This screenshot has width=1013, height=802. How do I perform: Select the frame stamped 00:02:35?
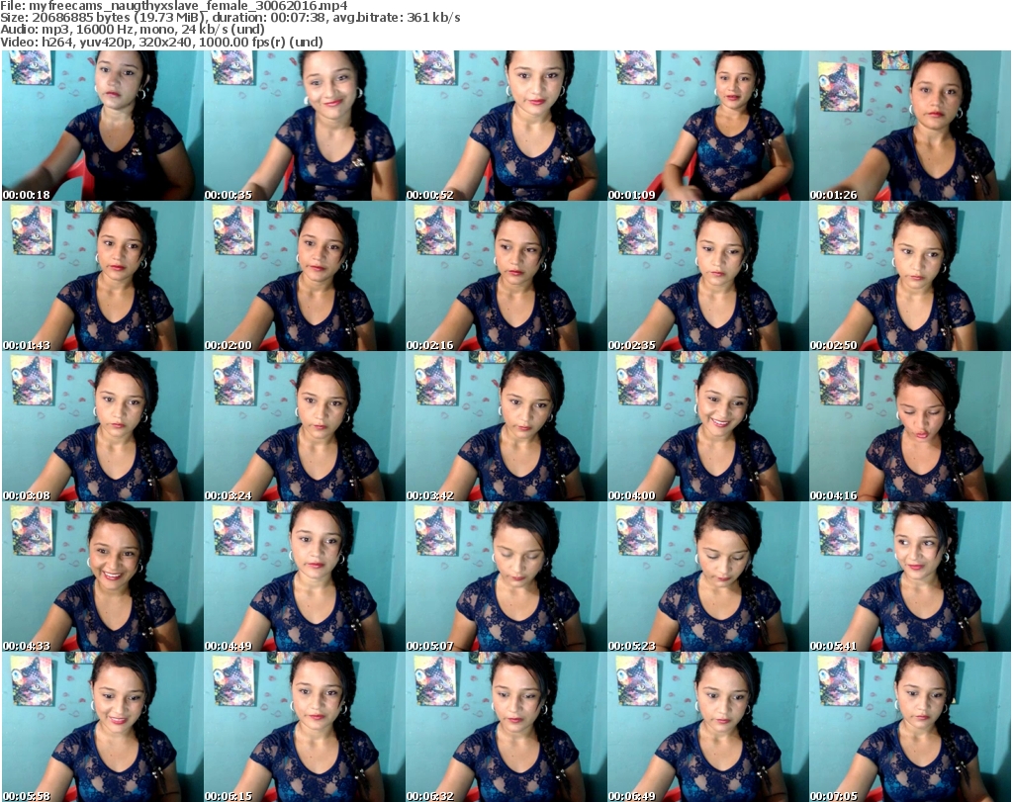tap(708, 276)
